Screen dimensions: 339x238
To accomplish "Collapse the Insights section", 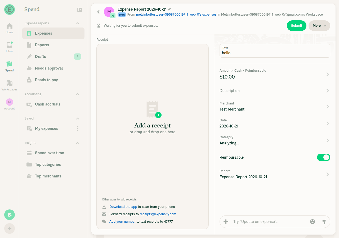I will point(78,143).
